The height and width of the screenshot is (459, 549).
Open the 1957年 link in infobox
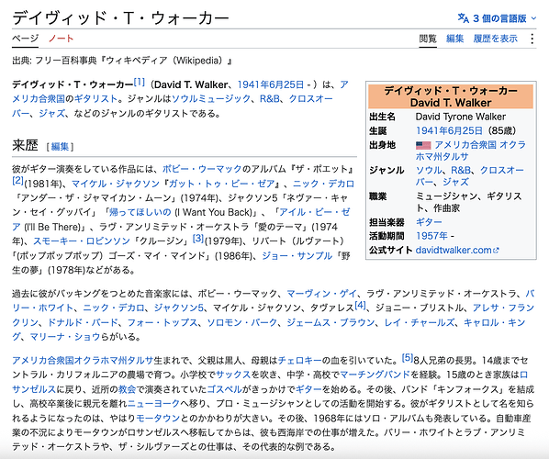pos(431,236)
